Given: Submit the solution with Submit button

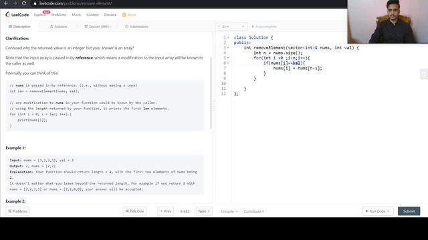Looking at the screenshot, I should pyautogui.click(x=409, y=211).
